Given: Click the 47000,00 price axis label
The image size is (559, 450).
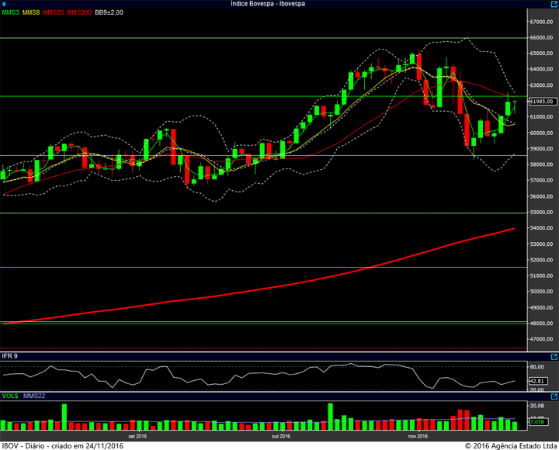Looking at the screenshot, I should click(x=542, y=339).
